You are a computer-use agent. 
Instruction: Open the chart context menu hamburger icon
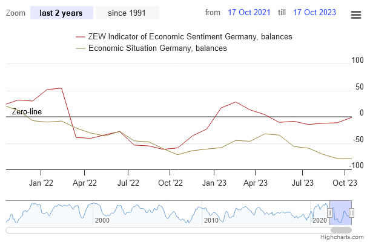tap(355, 15)
